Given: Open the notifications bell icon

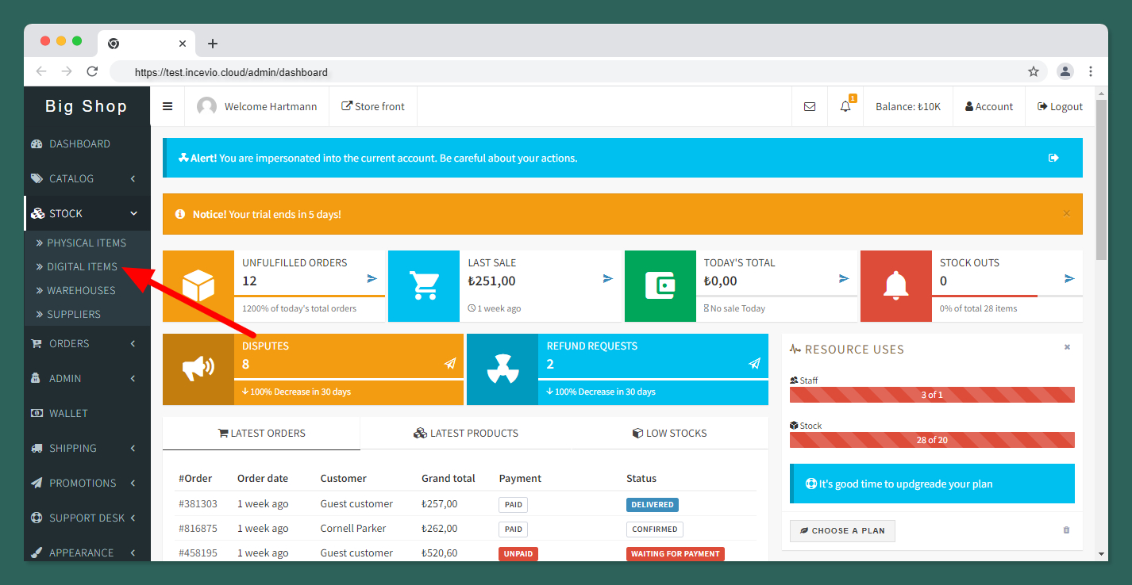Looking at the screenshot, I should click(x=845, y=106).
